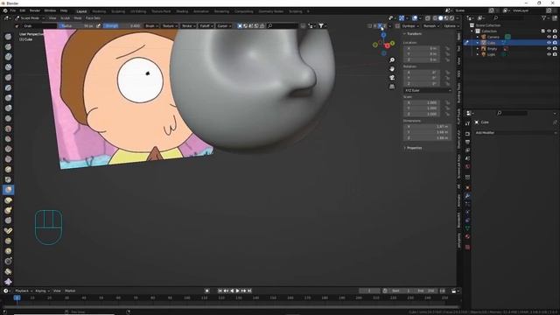The width and height of the screenshot is (560, 315).
Task: Toggle Z axis symmetry
Action: pos(385,26)
